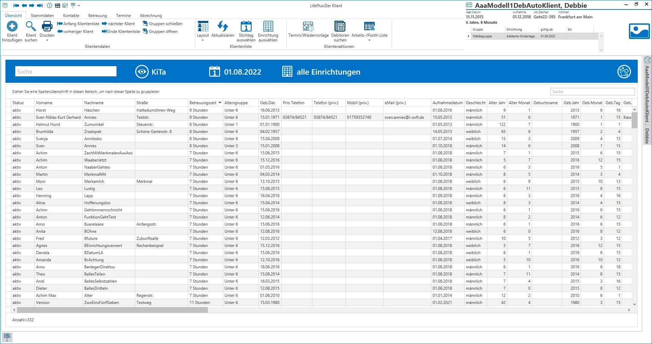652x344 pixels.
Task: Open Termin/Wiedervorlage icon
Action: pos(308,26)
